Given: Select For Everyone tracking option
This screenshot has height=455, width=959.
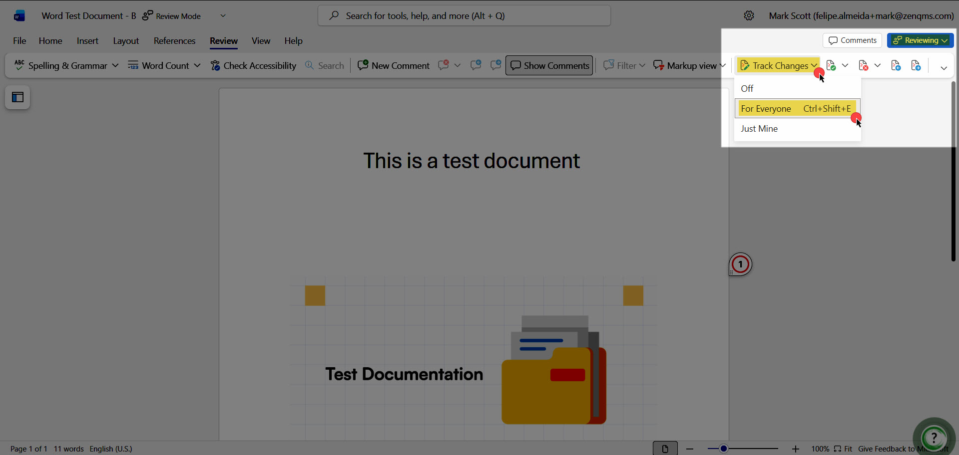Looking at the screenshot, I should [x=798, y=108].
